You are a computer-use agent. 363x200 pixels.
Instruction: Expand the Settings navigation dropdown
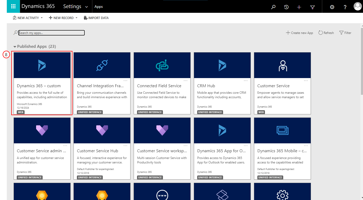[x=87, y=7]
